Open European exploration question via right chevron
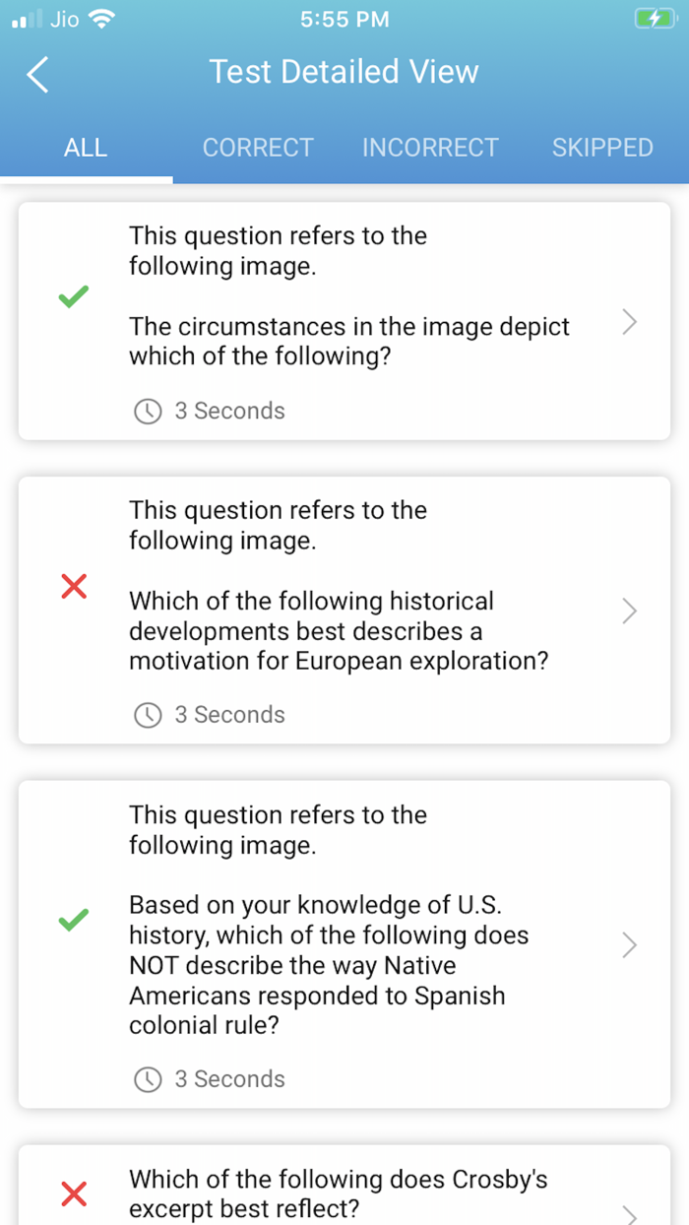Screen dimensions: 689x1225 point(630,612)
